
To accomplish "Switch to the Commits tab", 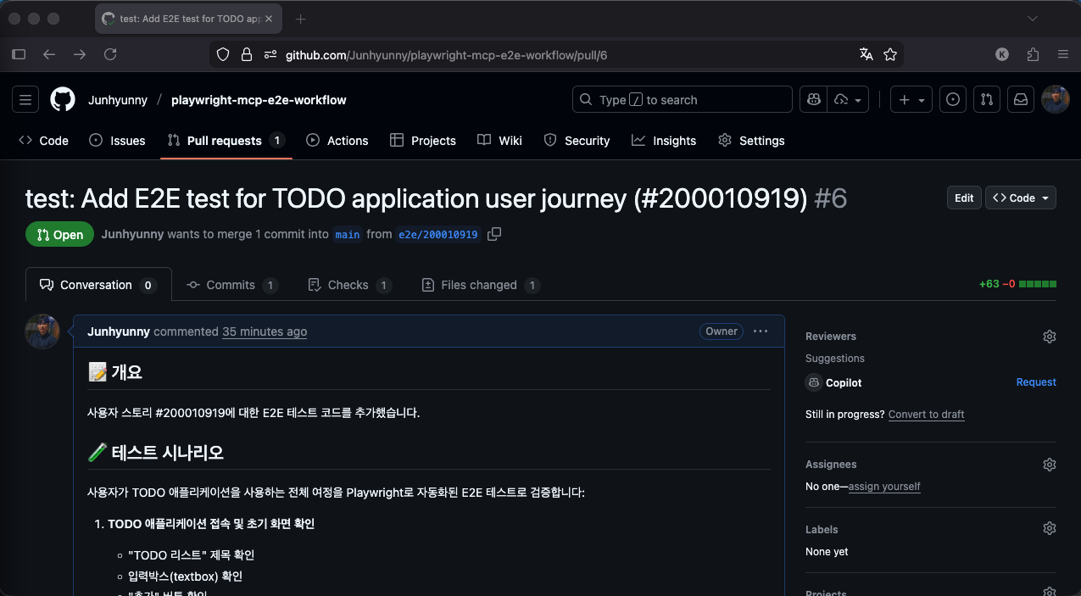I will pyautogui.click(x=232, y=285).
